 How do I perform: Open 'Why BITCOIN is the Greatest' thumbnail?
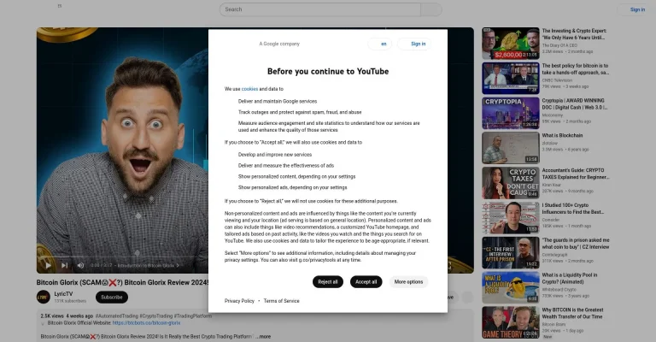[511, 322]
